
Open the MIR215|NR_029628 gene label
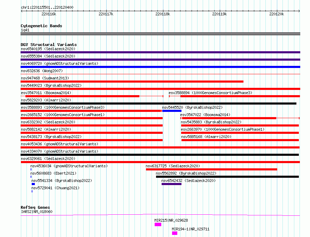[171, 220]
